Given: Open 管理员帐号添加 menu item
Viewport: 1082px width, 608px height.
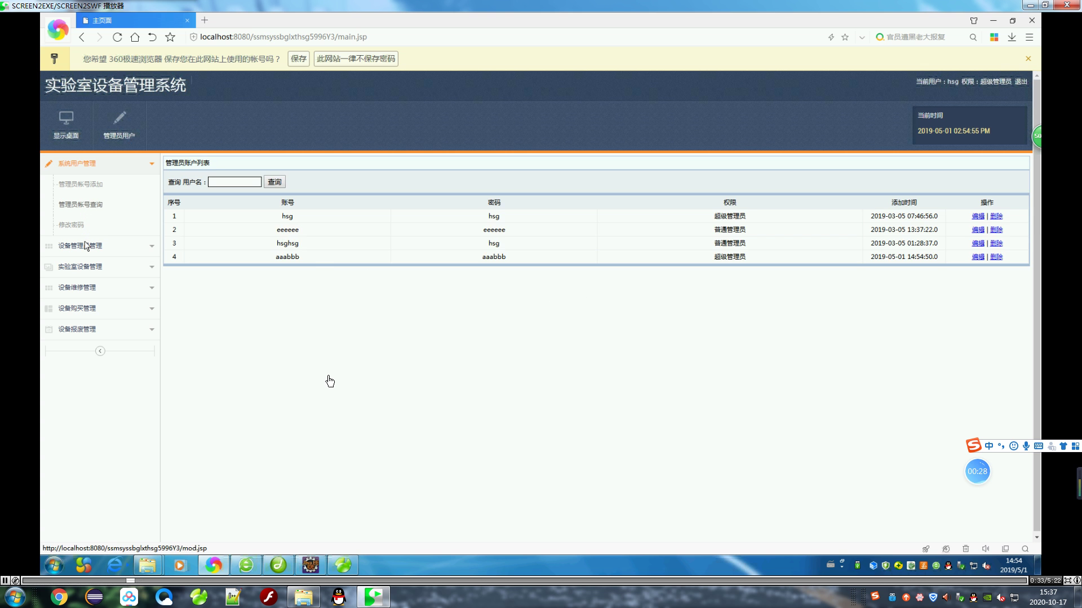Looking at the screenshot, I should coord(81,185).
